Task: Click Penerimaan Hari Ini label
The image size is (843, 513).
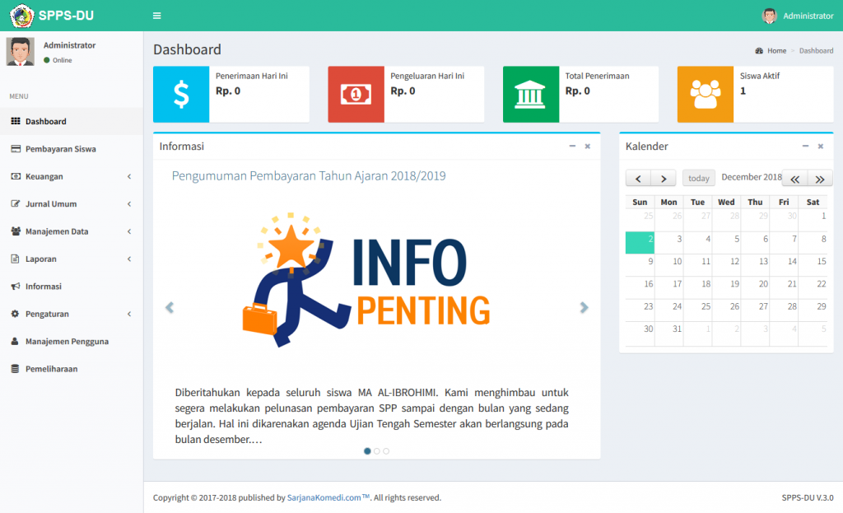Action: pos(252,76)
